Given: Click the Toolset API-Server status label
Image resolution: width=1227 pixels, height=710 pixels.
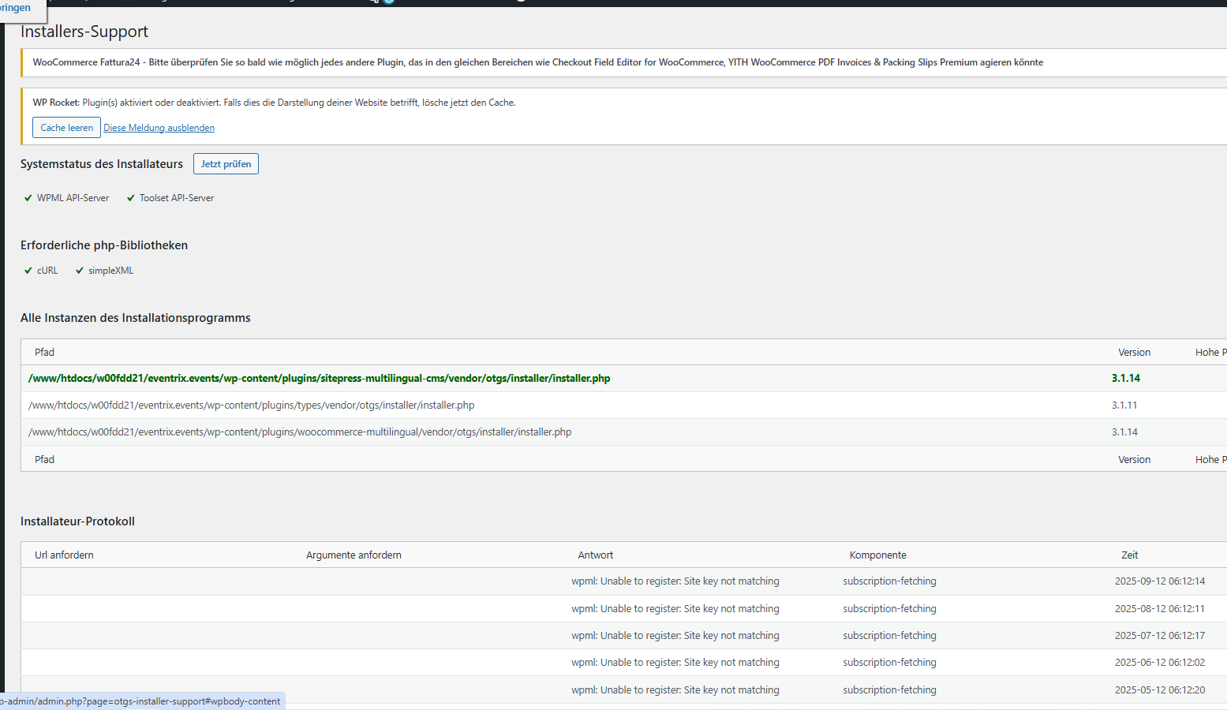Looking at the screenshot, I should [x=177, y=198].
